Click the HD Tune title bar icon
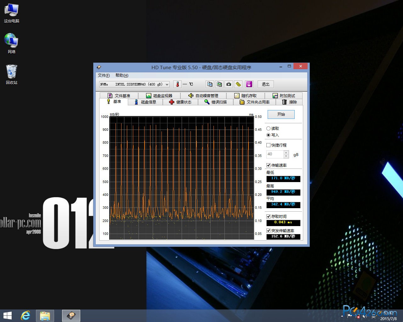The image size is (403, 322). (99, 67)
